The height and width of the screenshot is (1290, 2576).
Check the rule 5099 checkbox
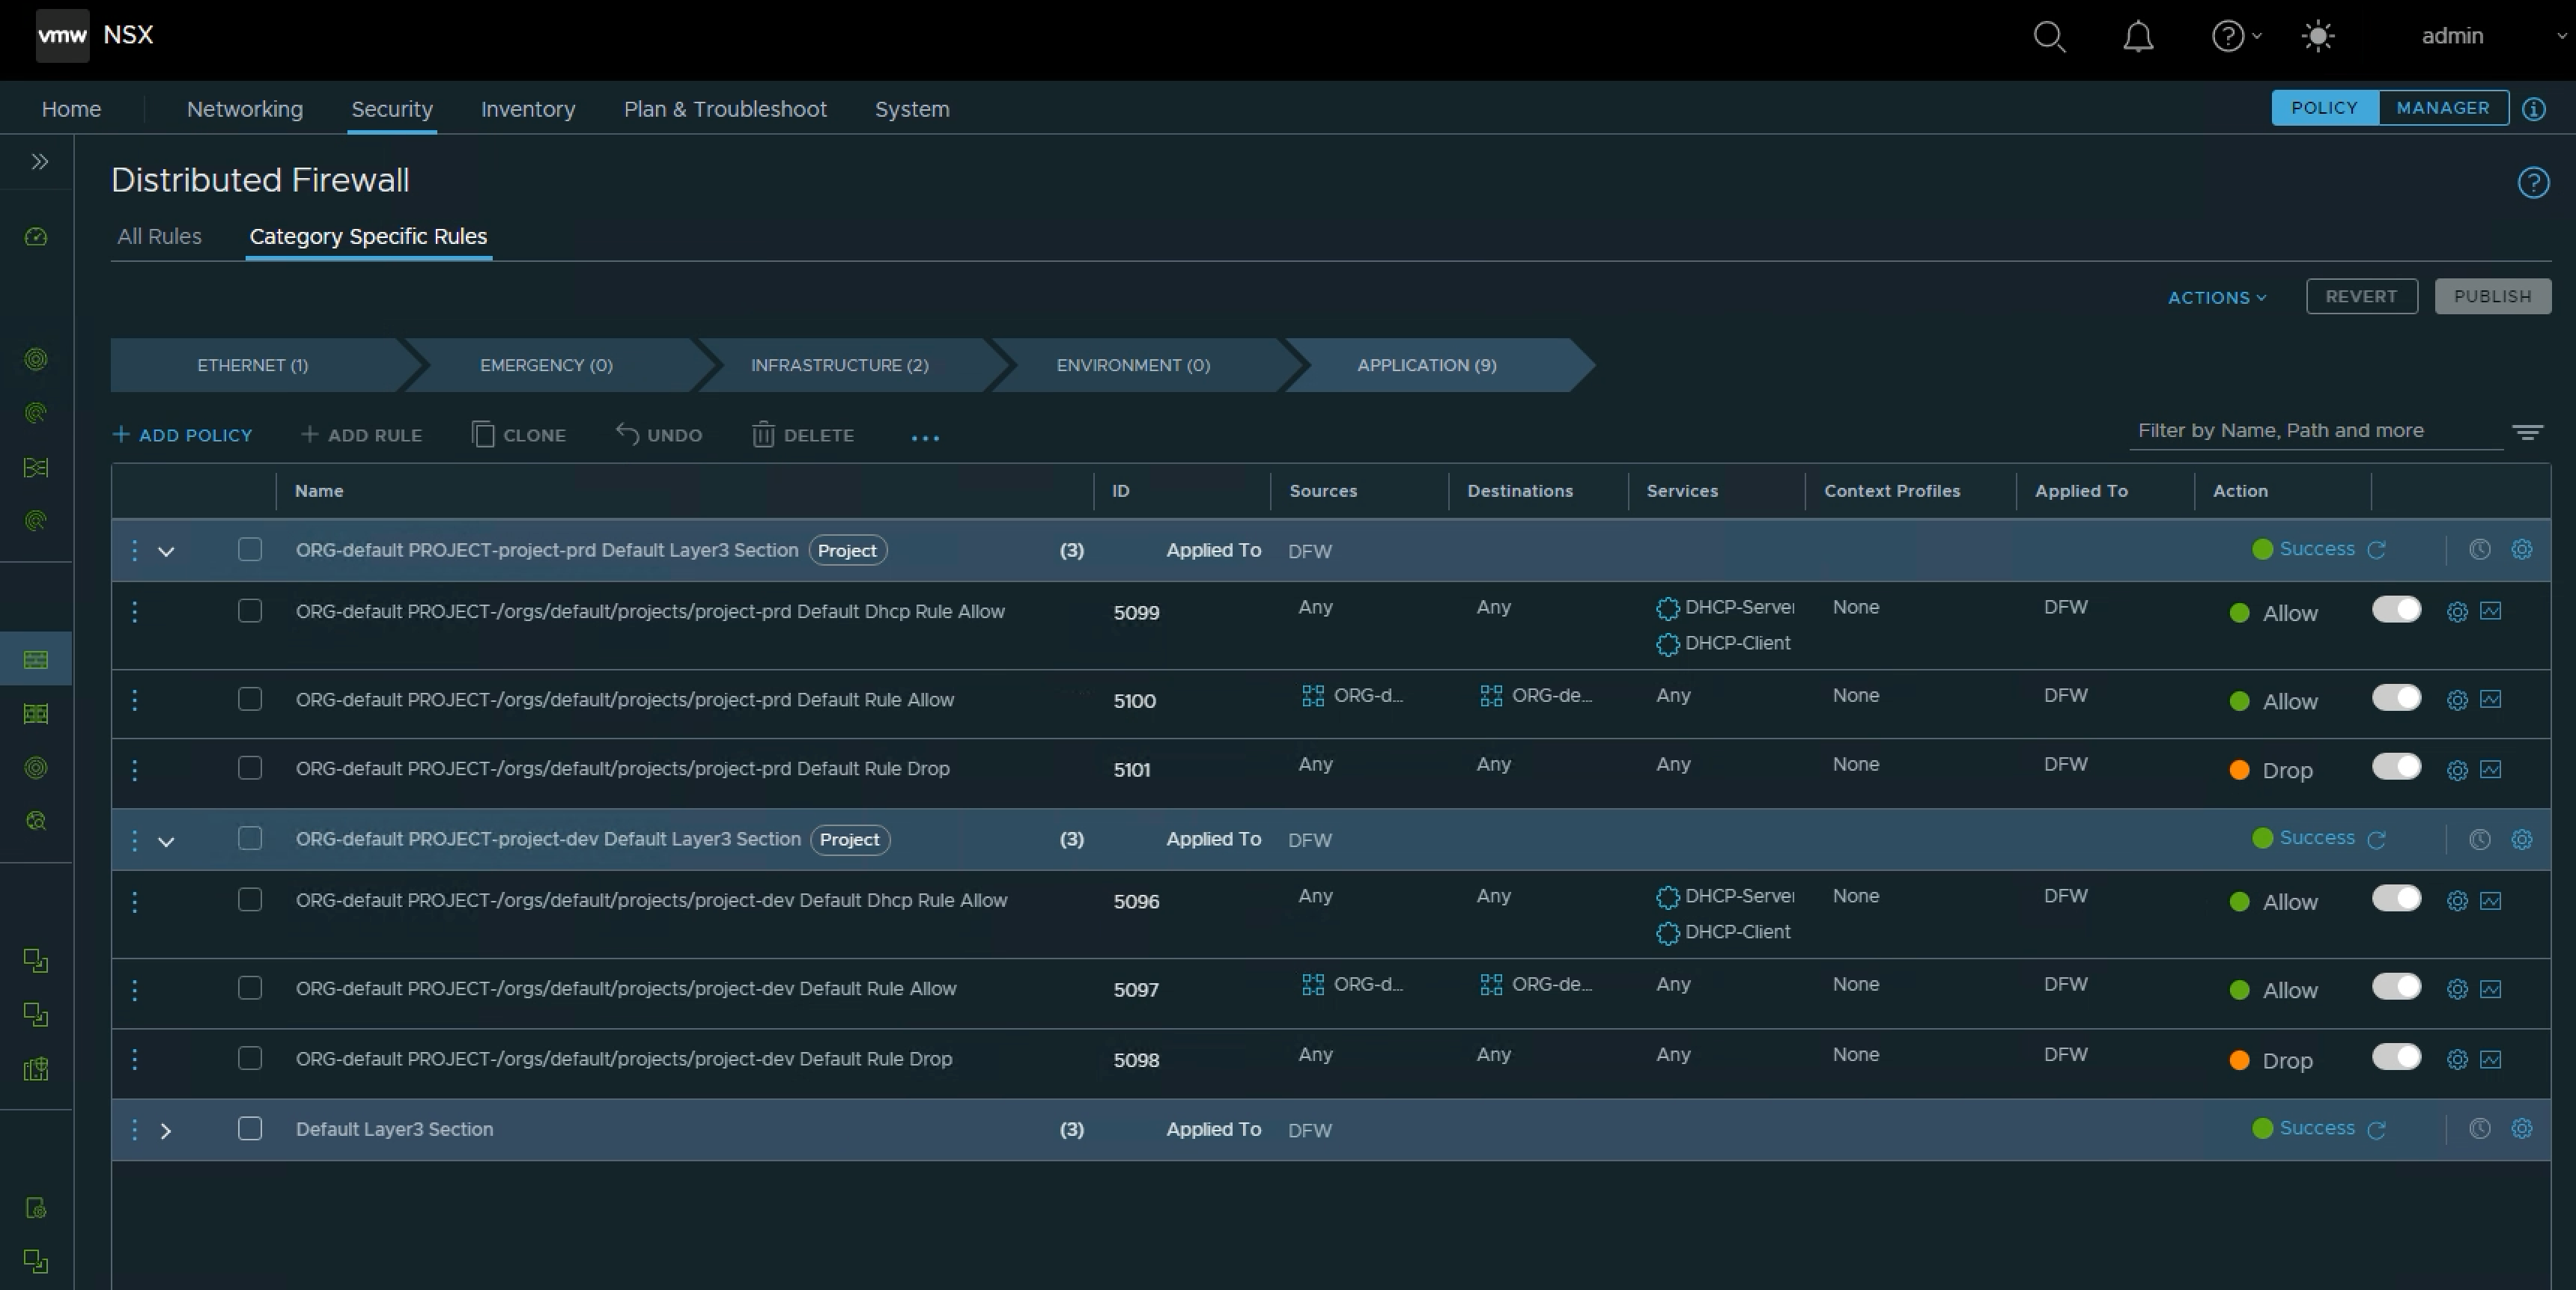point(250,611)
